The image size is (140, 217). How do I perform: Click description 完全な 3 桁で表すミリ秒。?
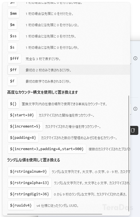pos(43,59)
